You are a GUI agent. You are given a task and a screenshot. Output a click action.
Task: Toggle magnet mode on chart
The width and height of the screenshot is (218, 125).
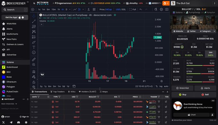pos(34,72)
